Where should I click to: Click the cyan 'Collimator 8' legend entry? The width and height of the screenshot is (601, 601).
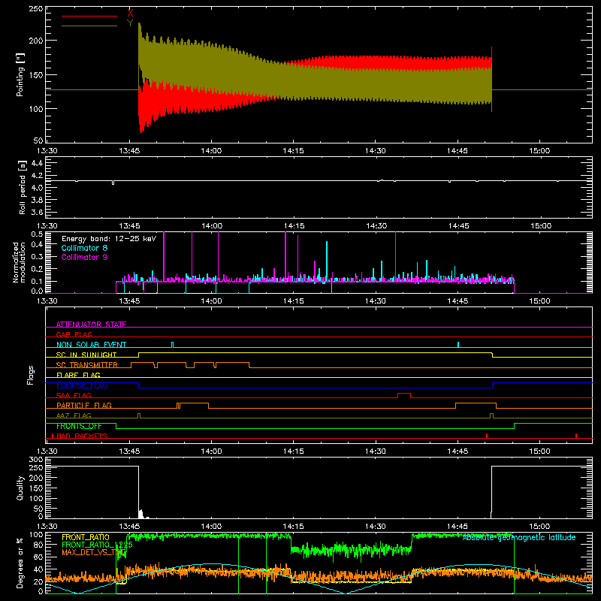tap(84, 248)
